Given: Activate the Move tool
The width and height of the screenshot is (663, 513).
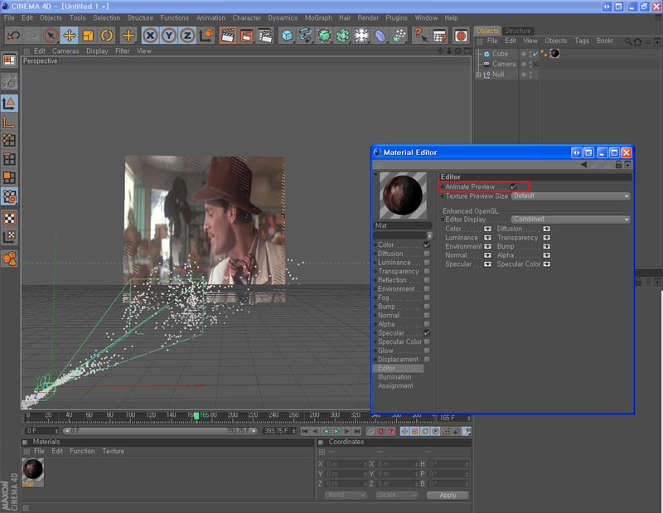Looking at the screenshot, I should (x=69, y=36).
